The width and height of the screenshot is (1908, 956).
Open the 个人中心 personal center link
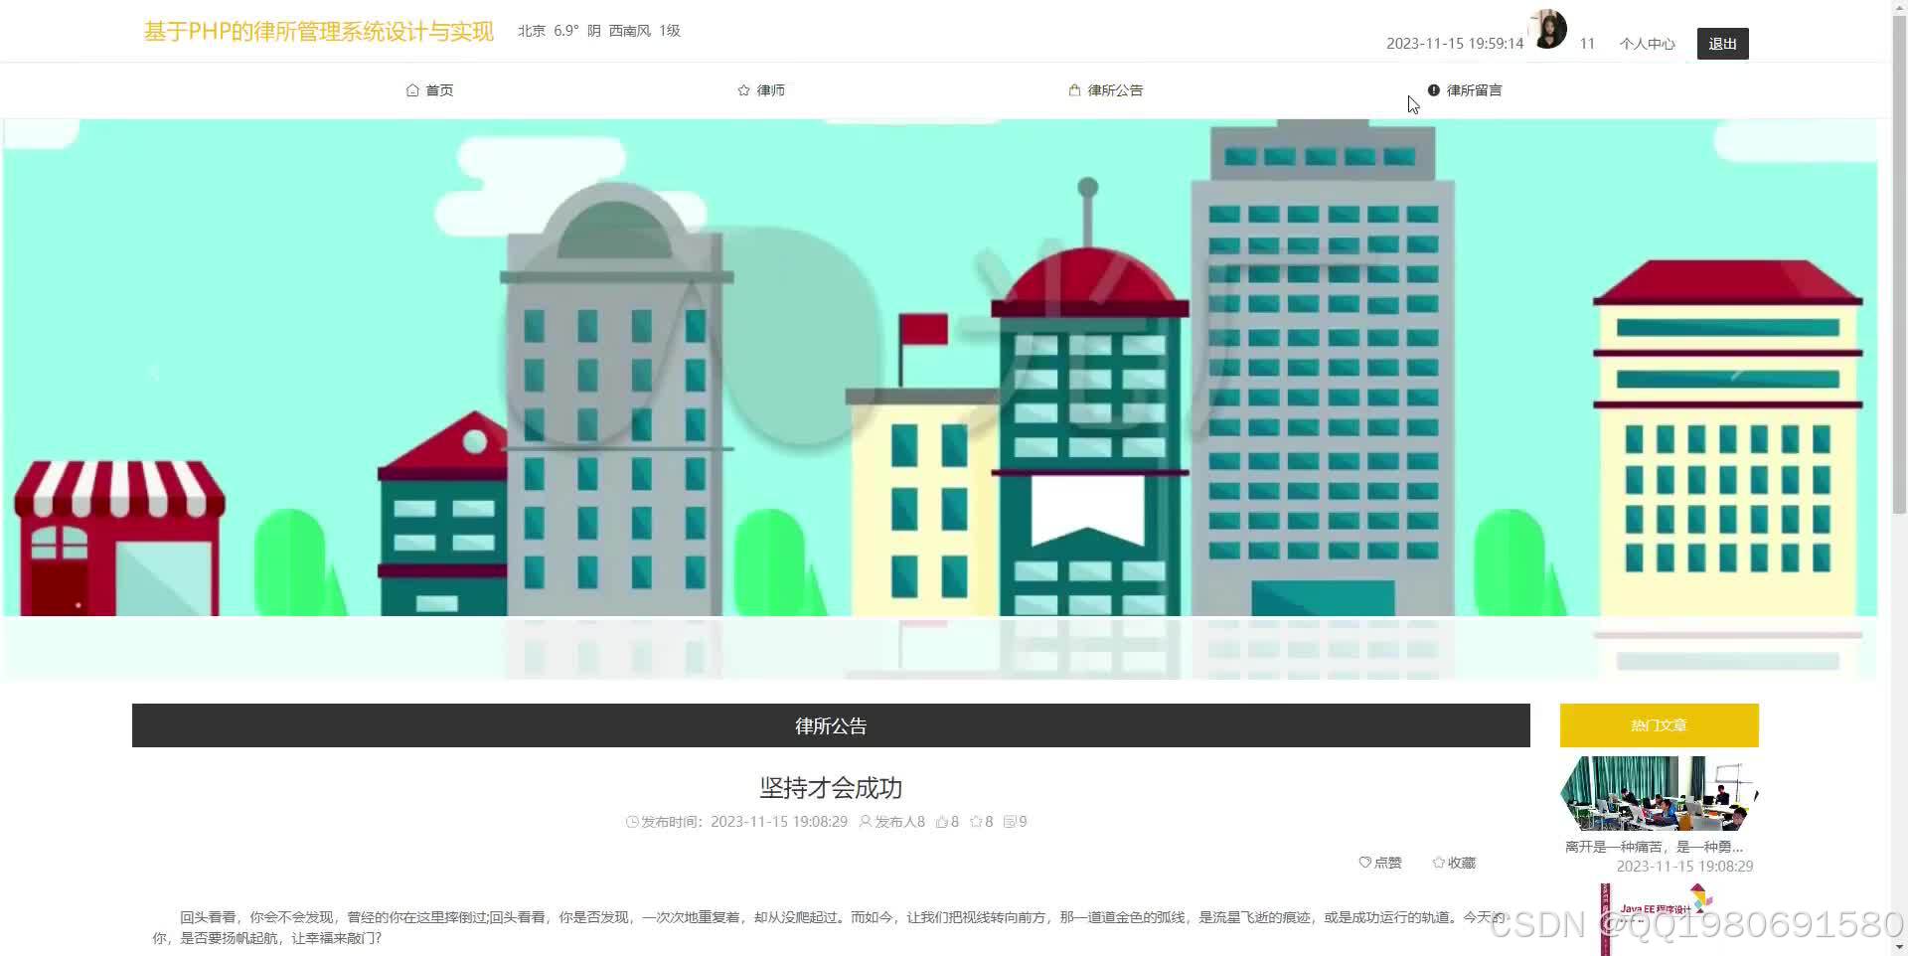coord(1647,44)
